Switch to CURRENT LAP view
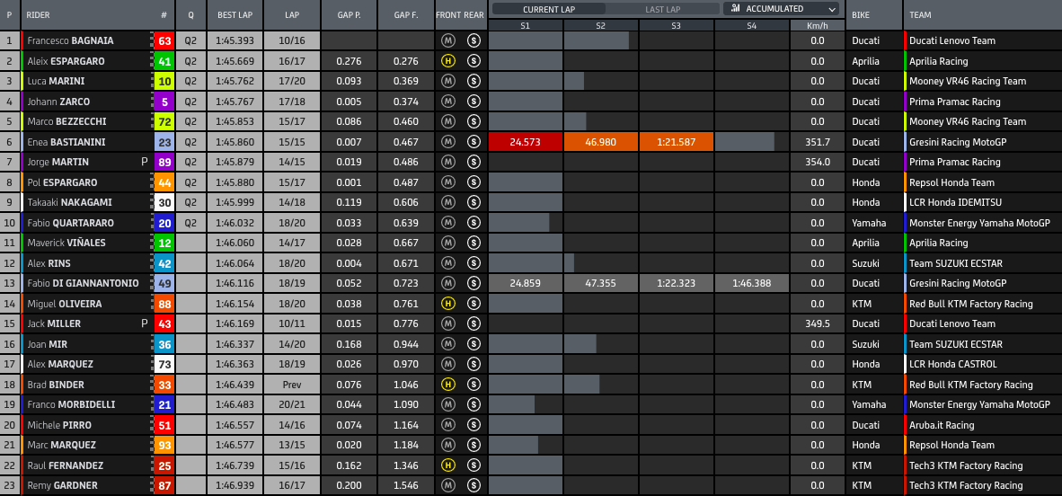Image resolution: width=1062 pixels, height=496 pixels. point(549,10)
